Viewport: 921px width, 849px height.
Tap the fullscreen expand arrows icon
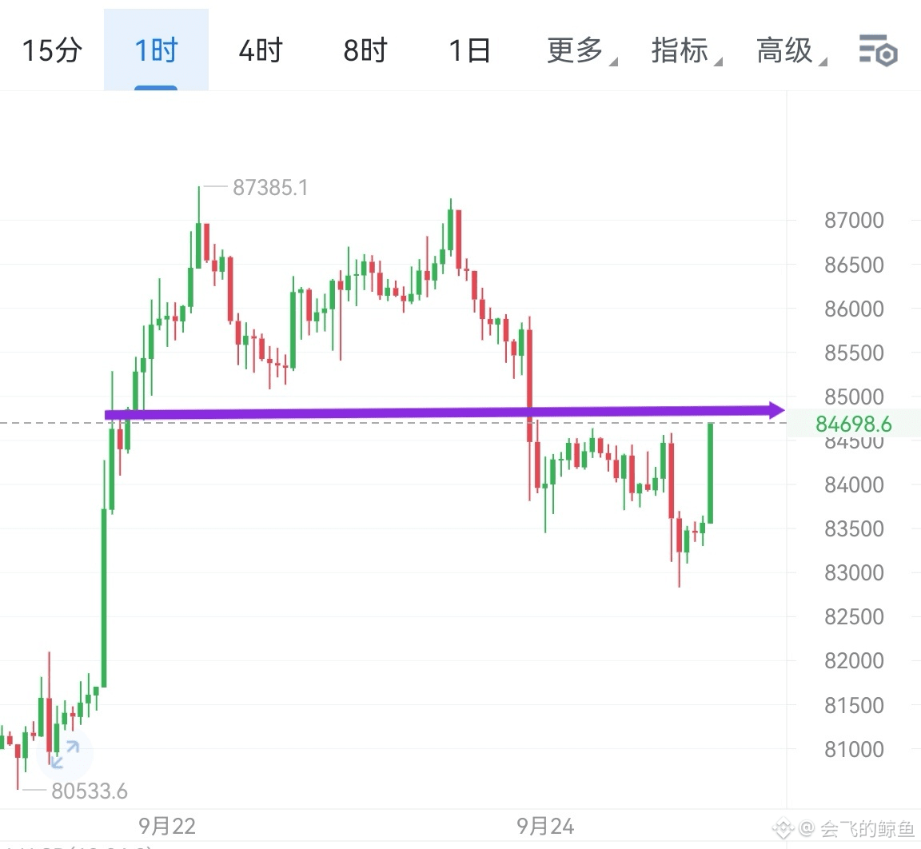click(65, 755)
